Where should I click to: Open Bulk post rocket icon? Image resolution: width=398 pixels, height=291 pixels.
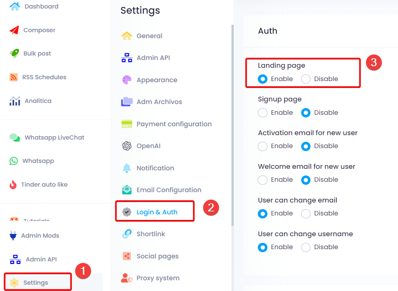click(14, 53)
